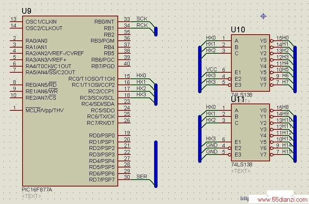Select HX3 label beside U9 pin 18
The image size is (309, 204).
point(141,94)
